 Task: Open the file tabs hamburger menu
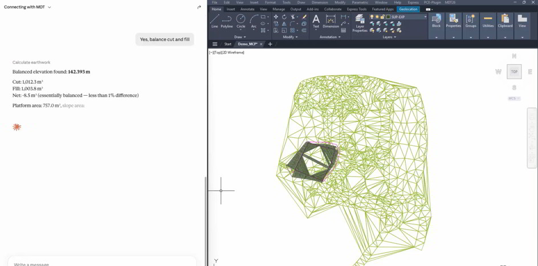[215, 44]
